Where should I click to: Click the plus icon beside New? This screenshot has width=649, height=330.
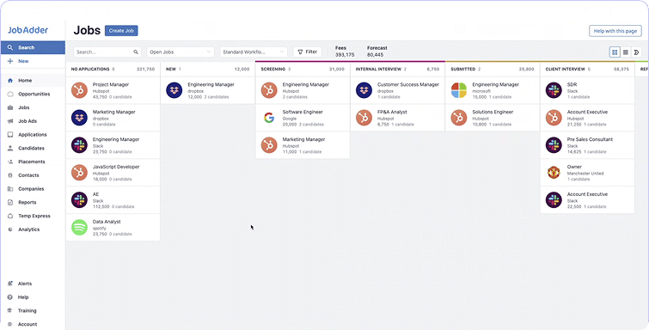pos(10,61)
